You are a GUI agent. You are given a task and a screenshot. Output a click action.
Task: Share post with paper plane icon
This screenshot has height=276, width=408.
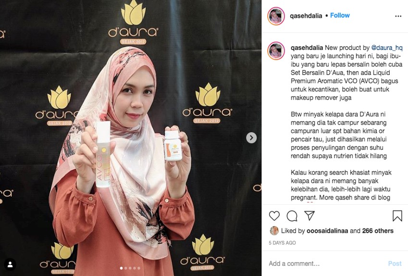309,215
